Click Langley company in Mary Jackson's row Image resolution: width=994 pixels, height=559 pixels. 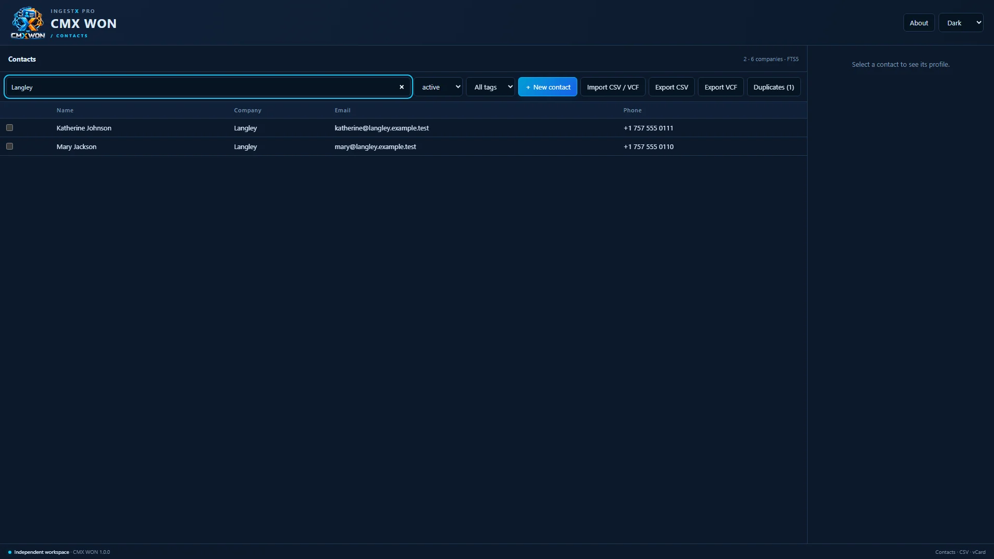(245, 146)
